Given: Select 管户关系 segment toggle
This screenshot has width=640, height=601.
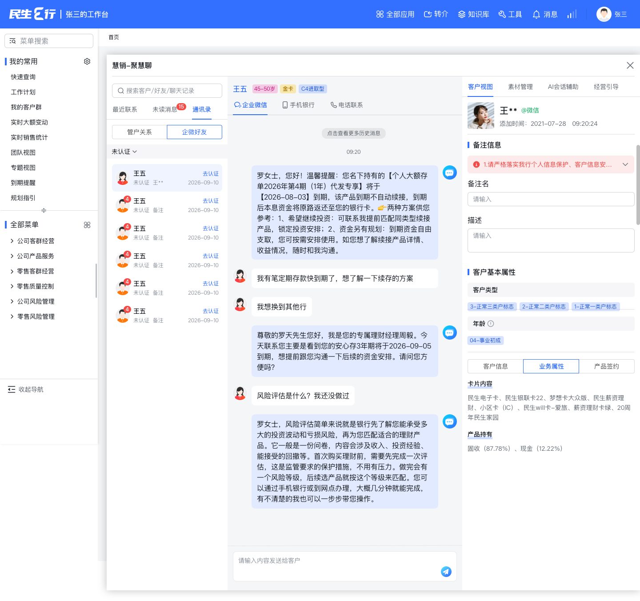Looking at the screenshot, I should 140,132.
